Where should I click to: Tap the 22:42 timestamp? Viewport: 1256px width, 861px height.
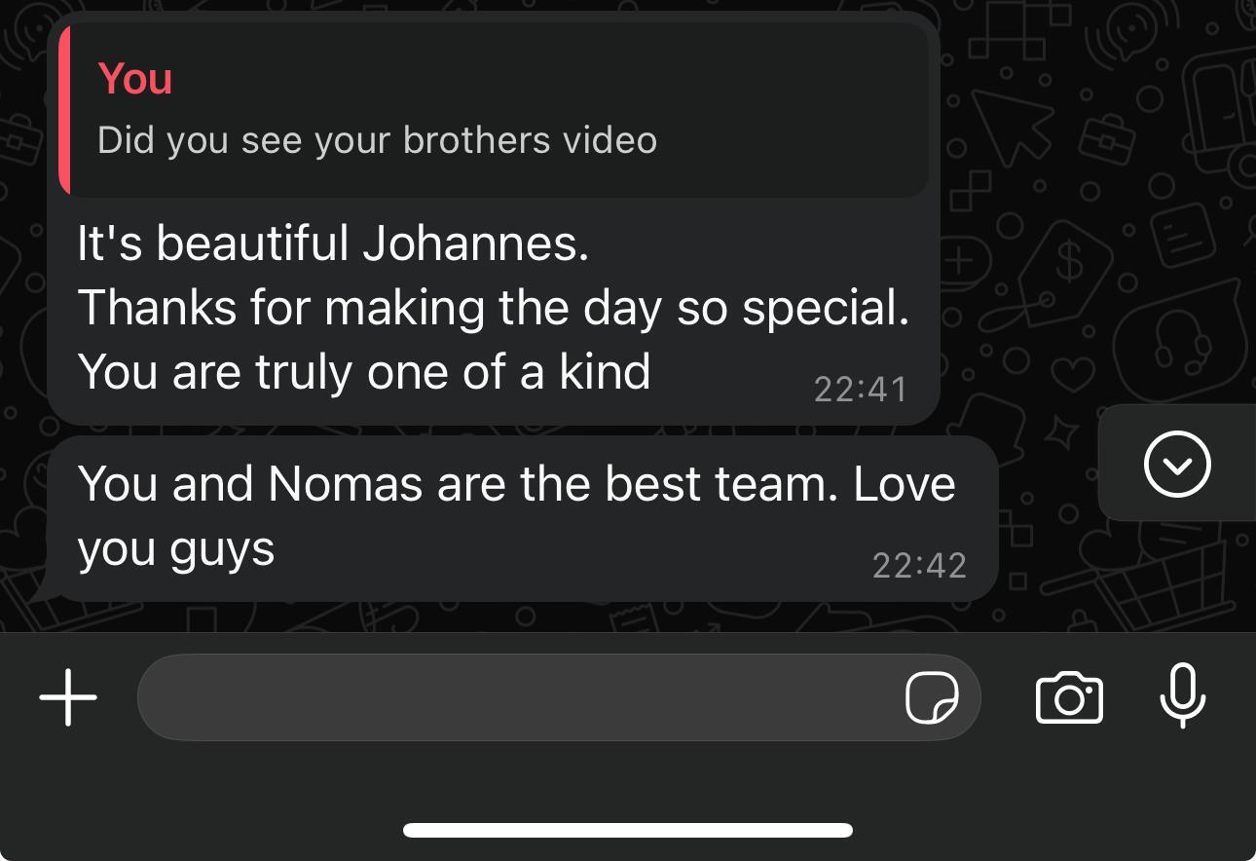tap(919, 565)
